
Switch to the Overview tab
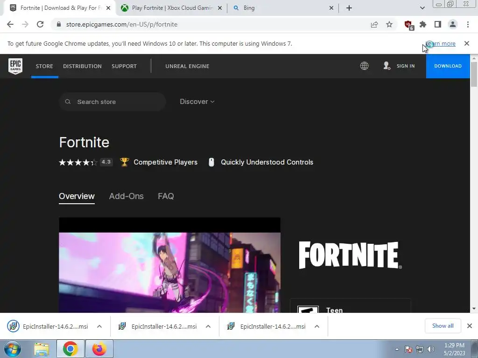tap(77, 196)
